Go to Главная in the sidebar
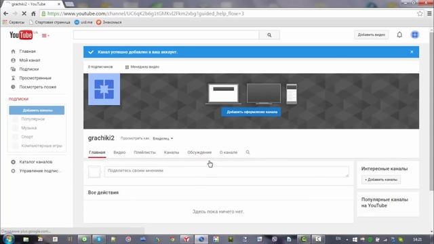434x244 pixels. (x=27, y=52)
